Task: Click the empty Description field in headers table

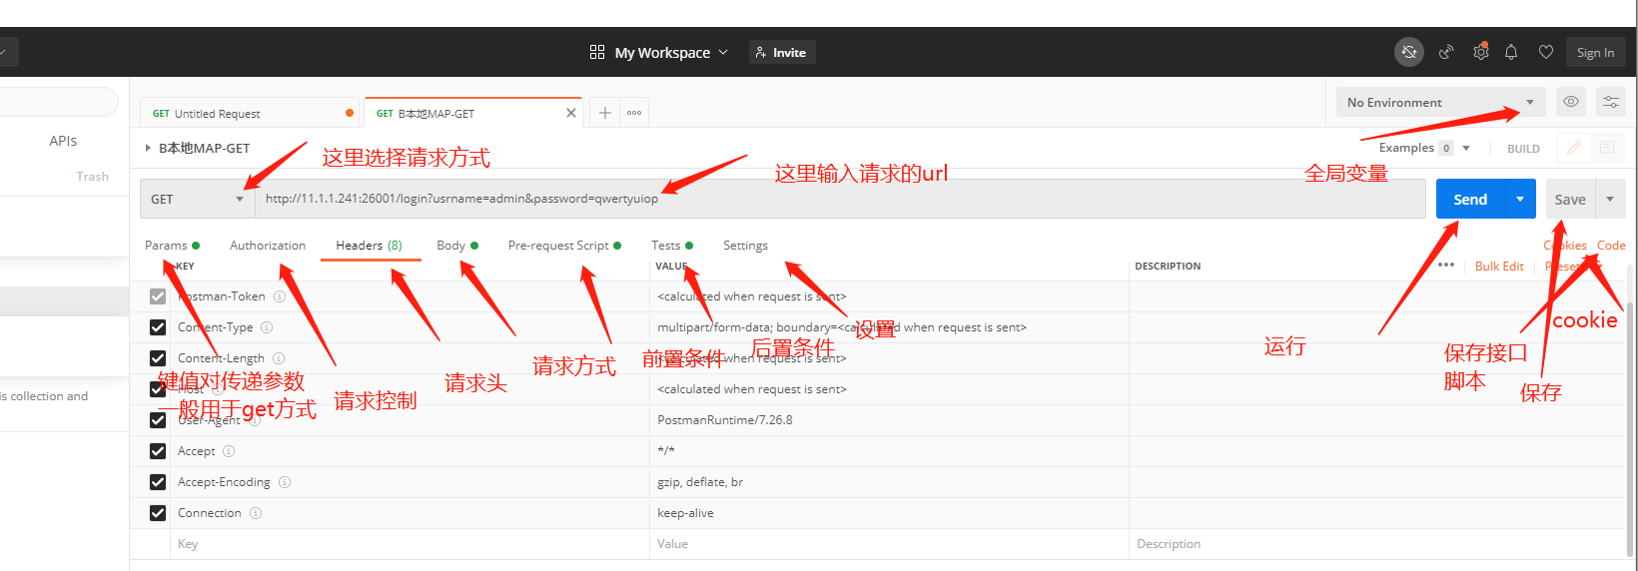Action: 1378,544
